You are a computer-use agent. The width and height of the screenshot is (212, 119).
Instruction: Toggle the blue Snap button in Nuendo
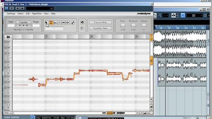click(x=183, y=15)
